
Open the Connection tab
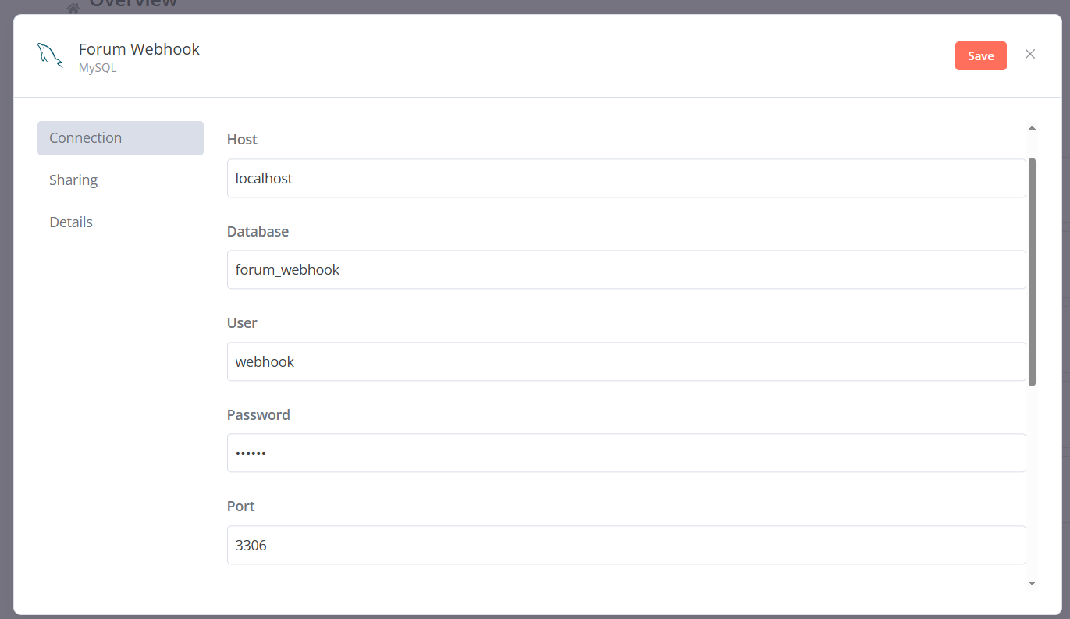coord(120,138)
